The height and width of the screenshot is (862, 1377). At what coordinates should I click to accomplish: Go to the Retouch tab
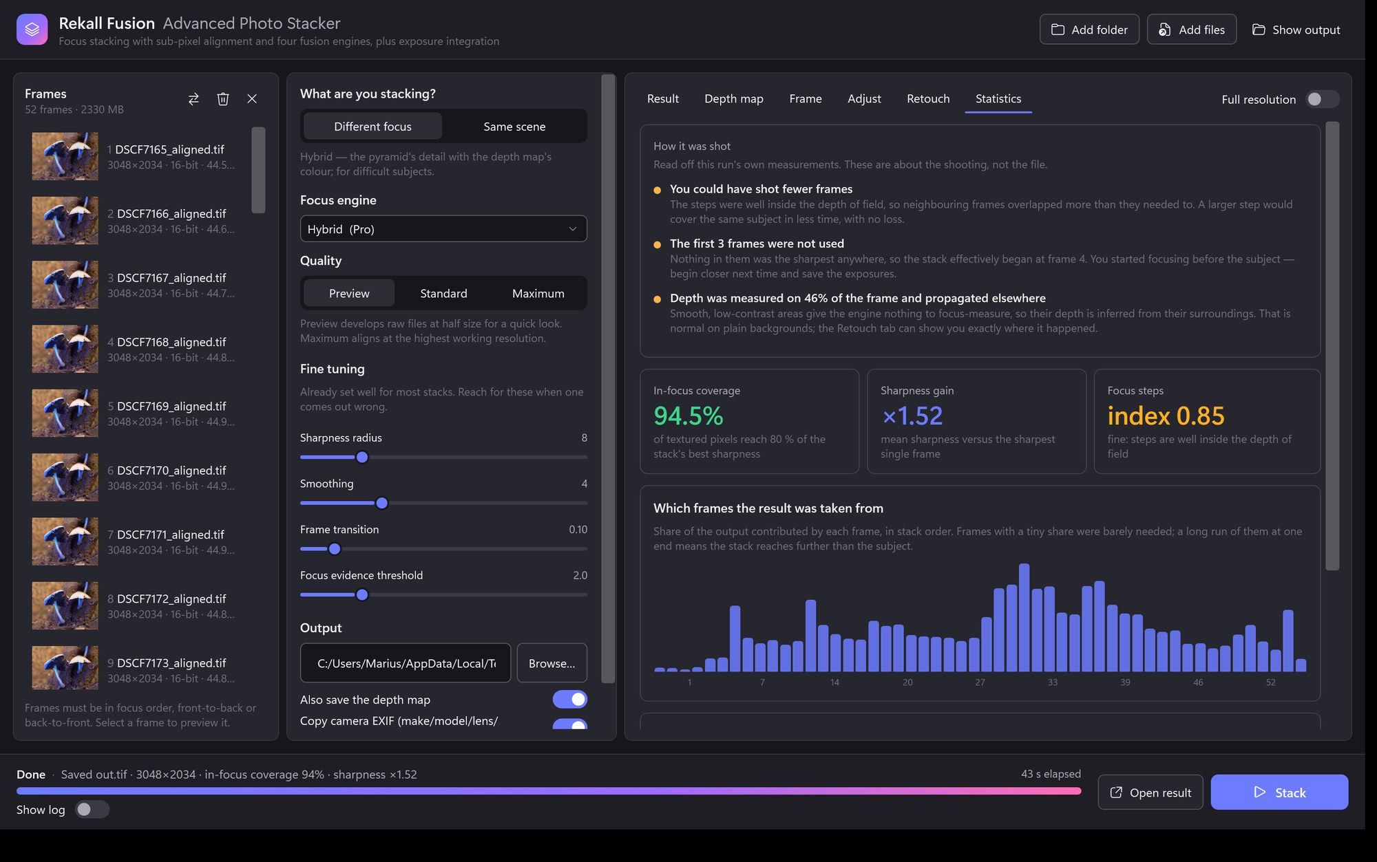(x=928, y=99)
